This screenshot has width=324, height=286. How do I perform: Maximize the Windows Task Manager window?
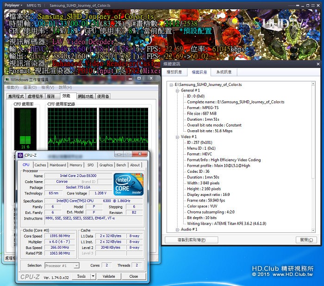pyautogui.click(x=139, y=79)
